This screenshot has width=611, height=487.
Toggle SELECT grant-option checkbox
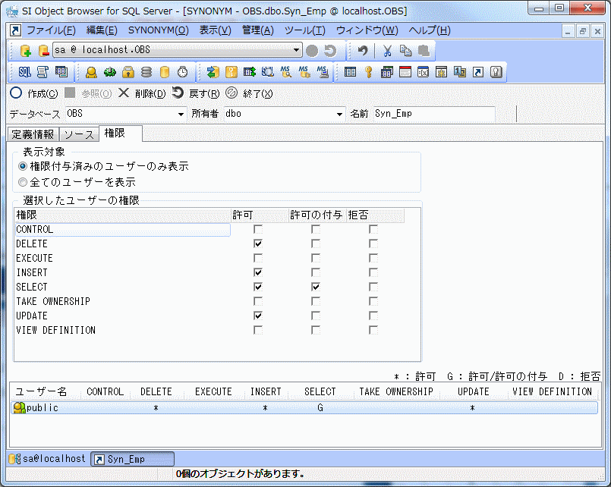(x=316, y=287)
